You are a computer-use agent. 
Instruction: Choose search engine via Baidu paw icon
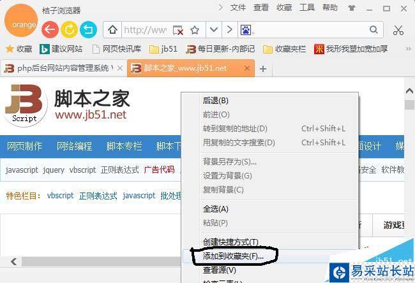[x=246, y=30]
